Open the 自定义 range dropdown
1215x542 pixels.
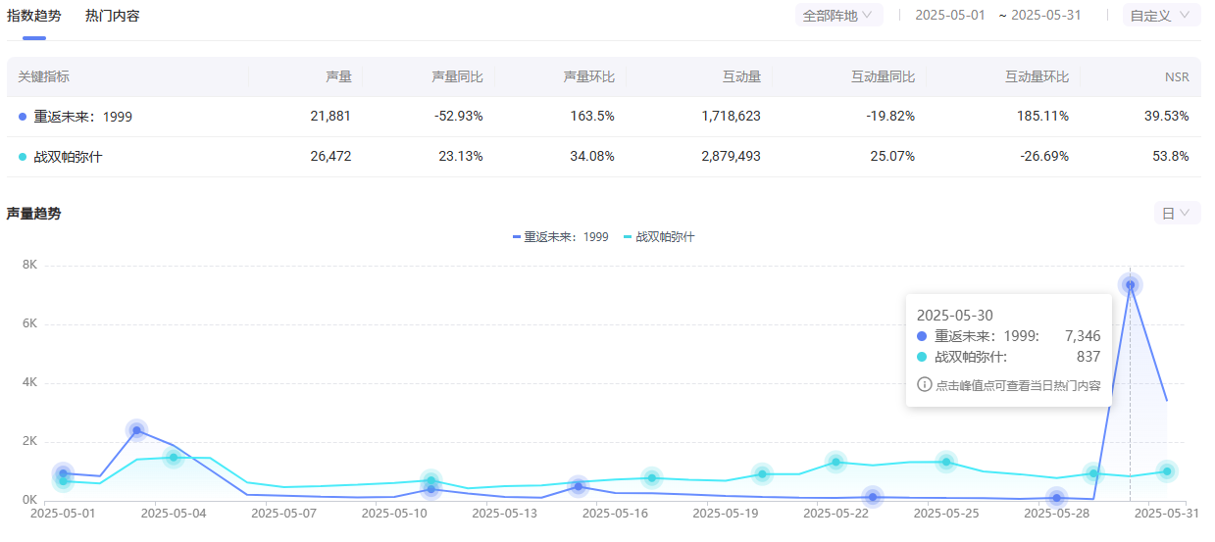click(x=1161, y=16)
